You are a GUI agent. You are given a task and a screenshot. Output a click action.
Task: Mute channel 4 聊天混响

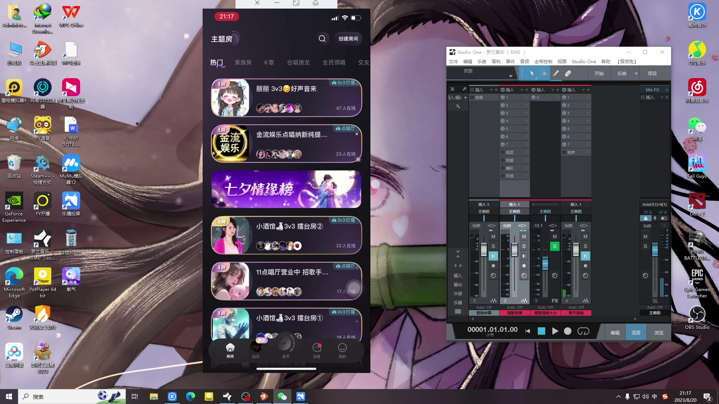585,236
